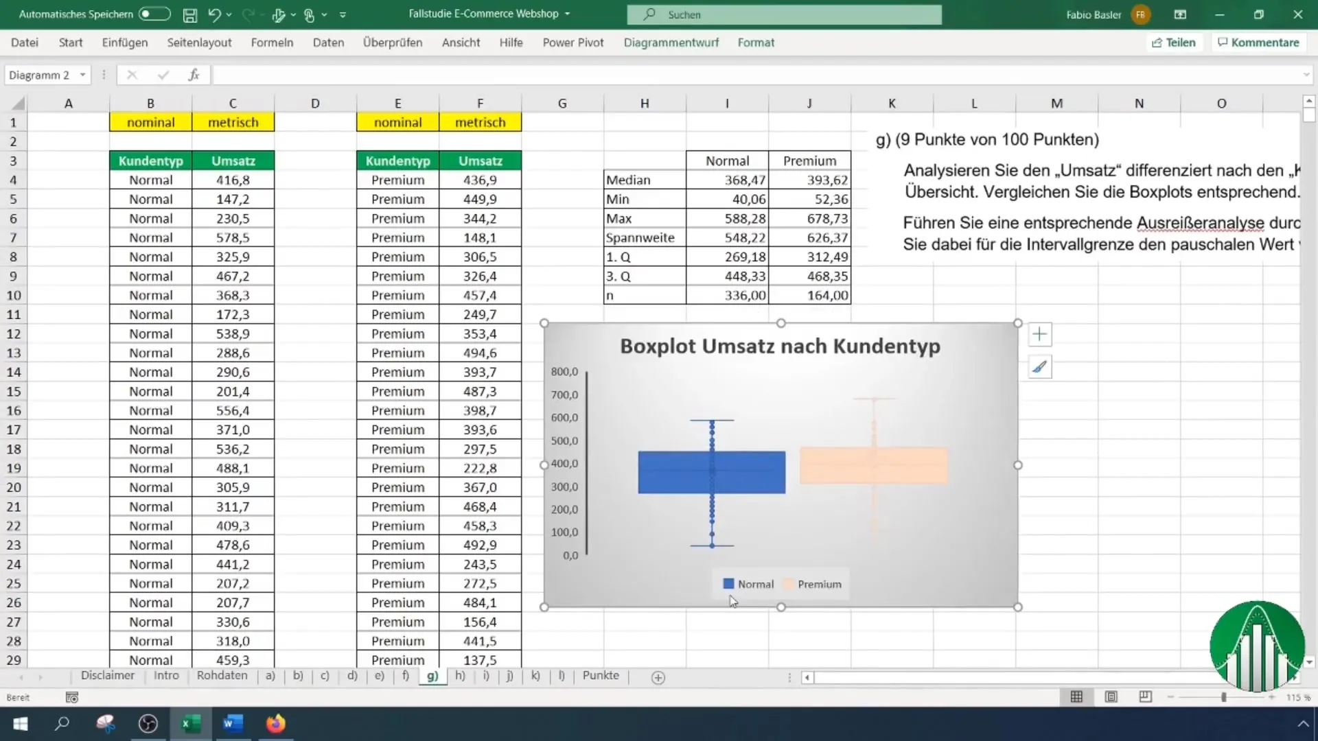Open Firefox from the taskbar

pos(276,724)
